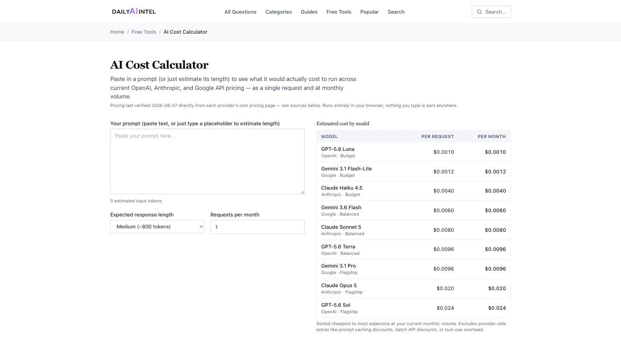Click GPT-5.6 Sol's per request cost

click(445, 308)
